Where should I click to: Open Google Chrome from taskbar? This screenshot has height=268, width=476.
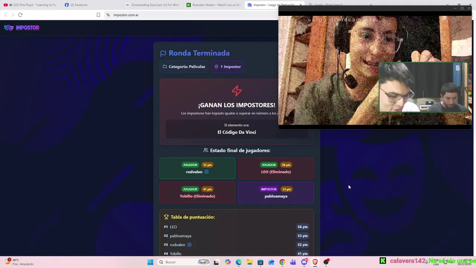click(x=282, y=262)
